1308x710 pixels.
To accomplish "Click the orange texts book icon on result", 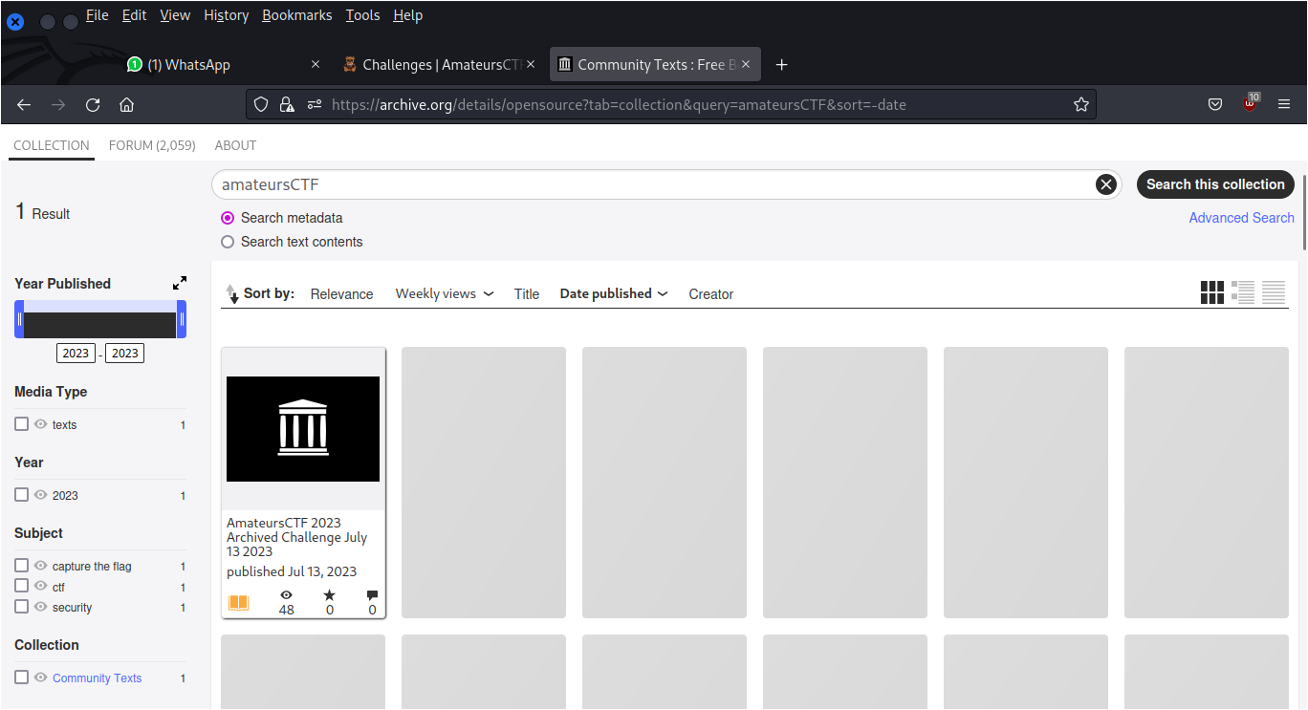I will (x=238, y=603).
